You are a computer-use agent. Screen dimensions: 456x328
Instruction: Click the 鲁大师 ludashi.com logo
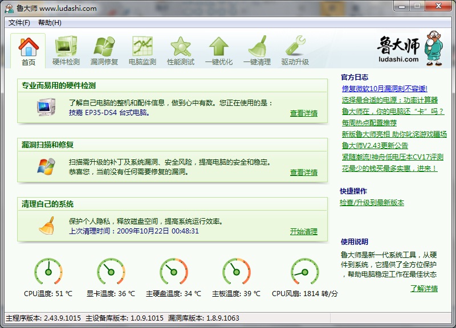click(410, 48)
